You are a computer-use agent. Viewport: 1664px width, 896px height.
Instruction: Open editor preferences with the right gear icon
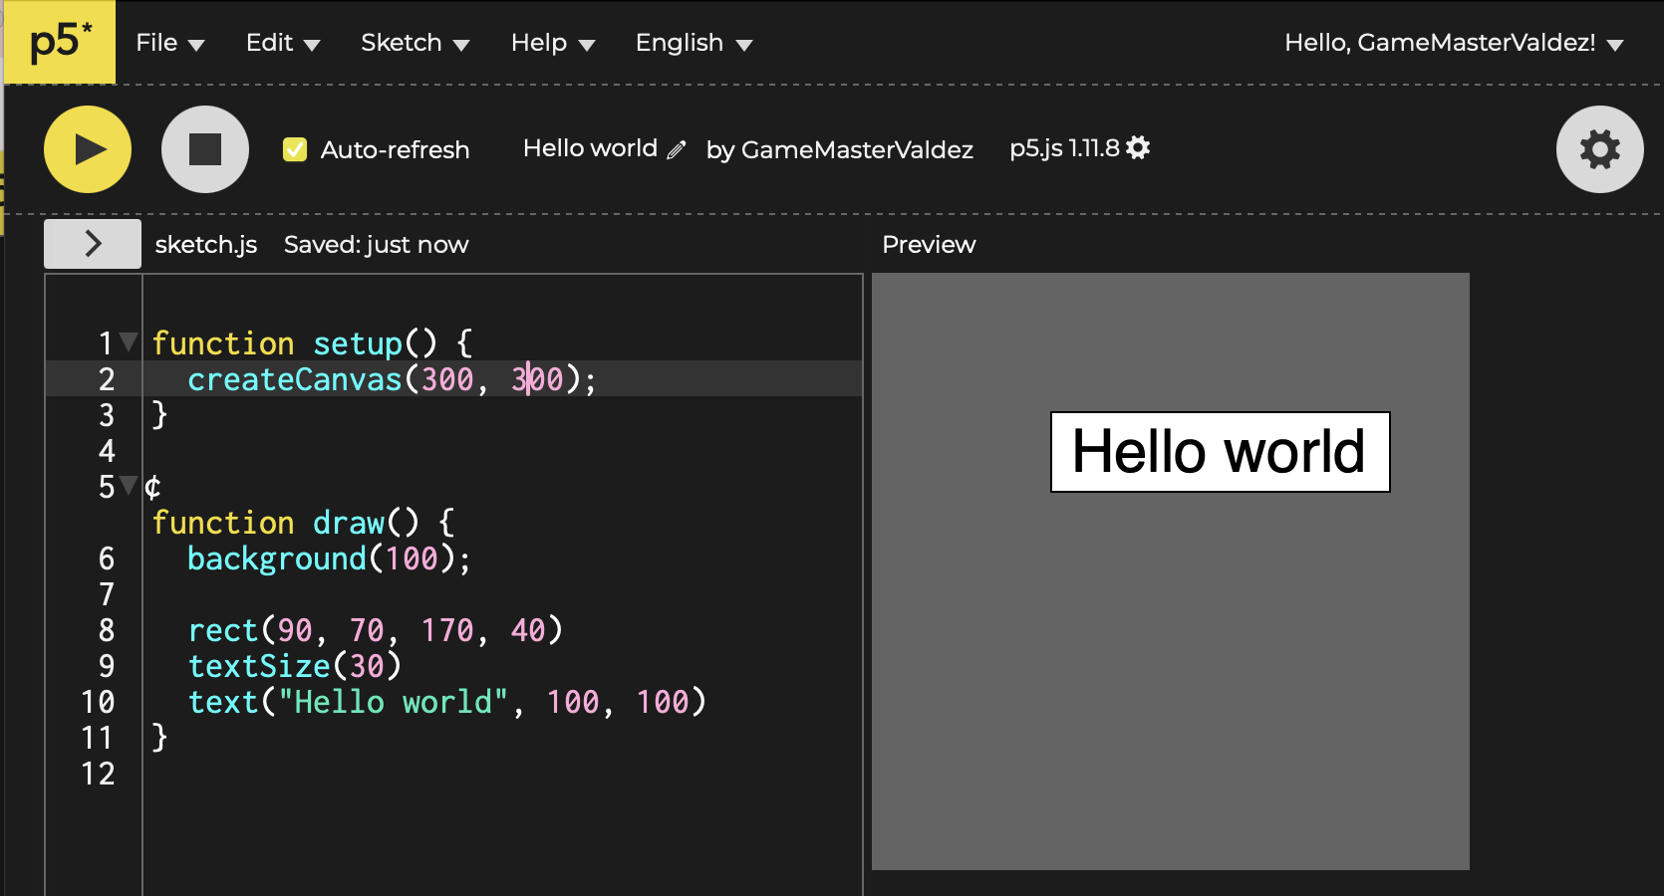[x=1599, y=149]
